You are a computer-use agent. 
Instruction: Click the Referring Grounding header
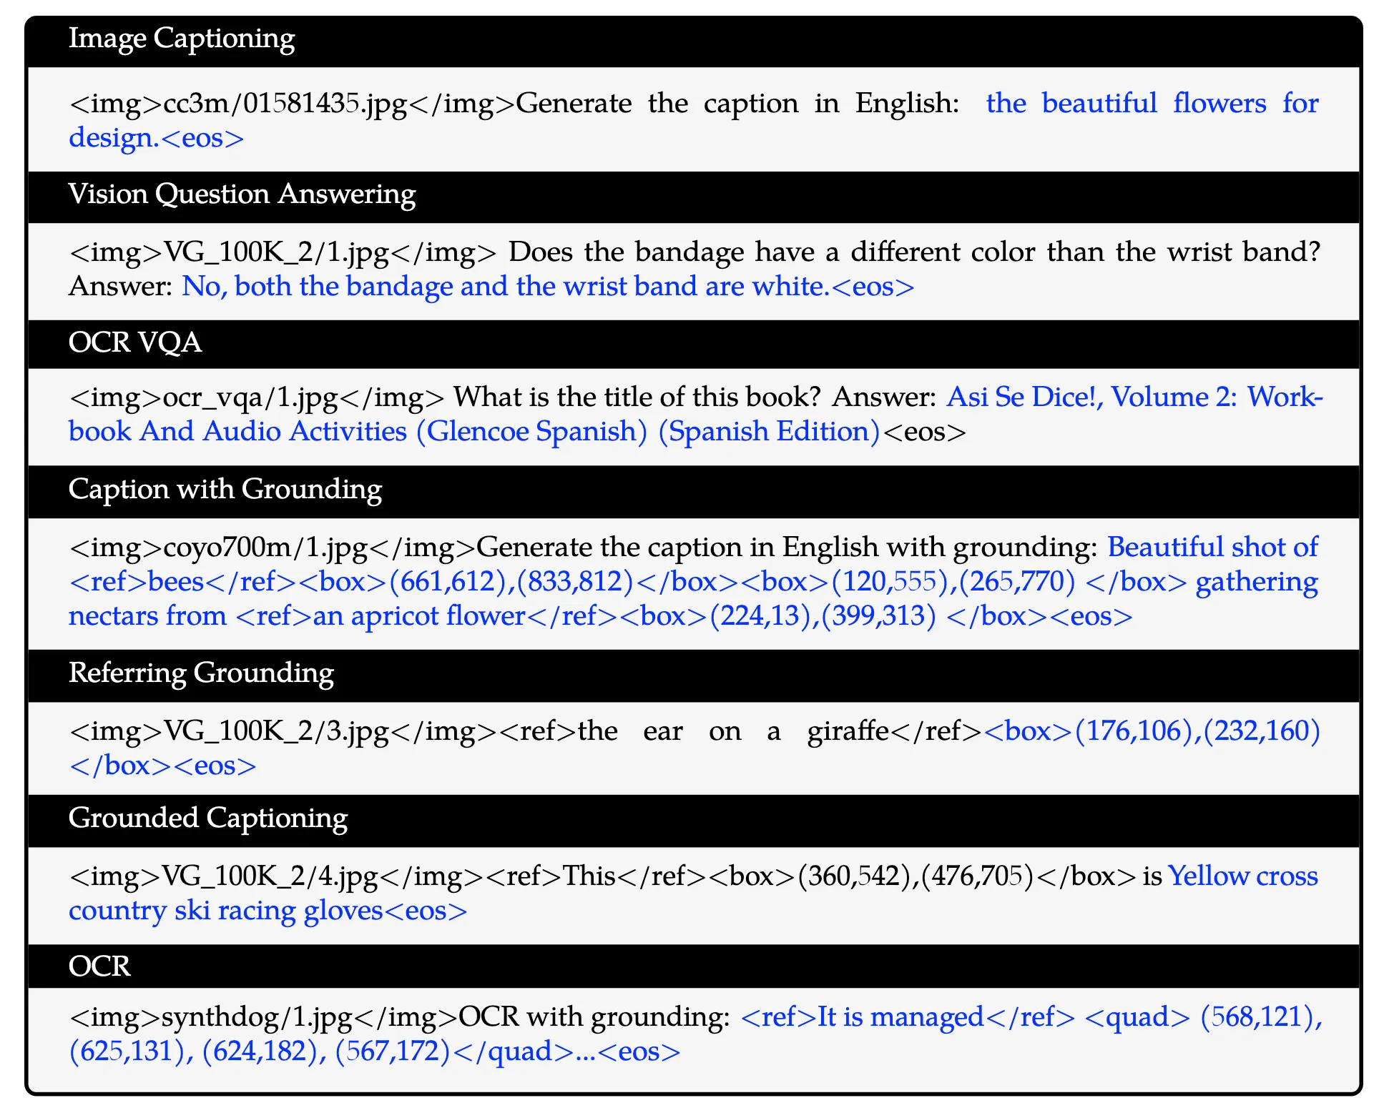click(x=200, y=673)
